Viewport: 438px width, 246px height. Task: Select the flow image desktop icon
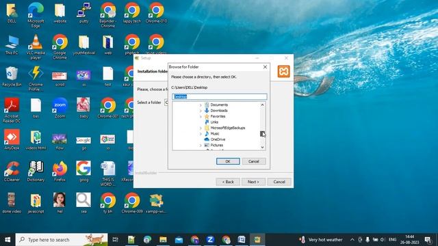point(60,141)
